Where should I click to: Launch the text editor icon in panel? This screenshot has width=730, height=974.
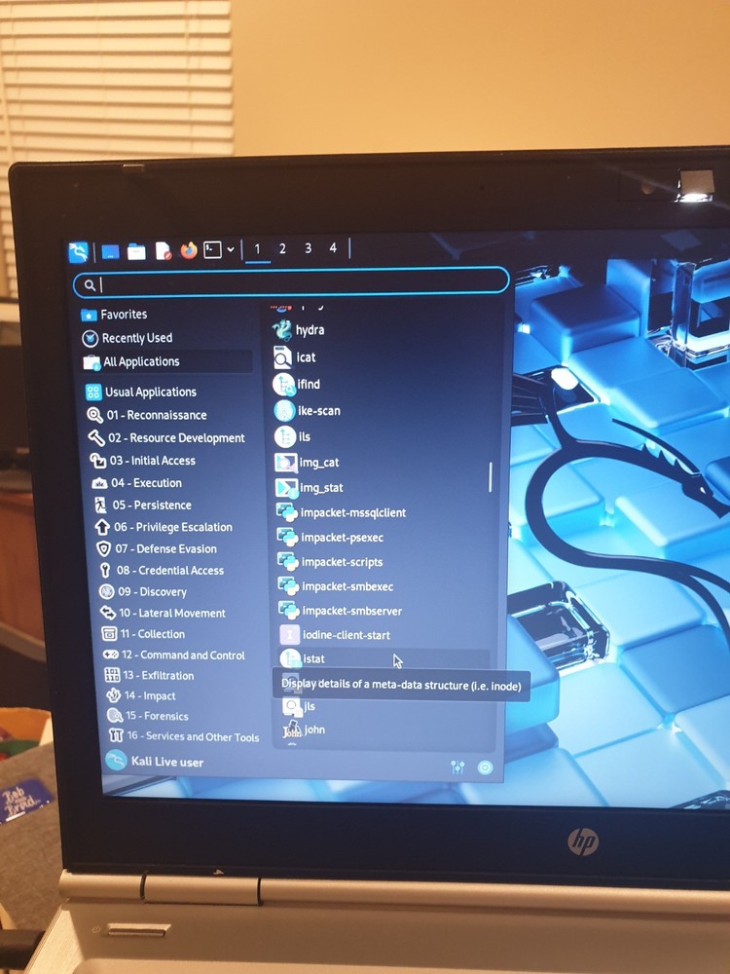(x=163, y=250)
